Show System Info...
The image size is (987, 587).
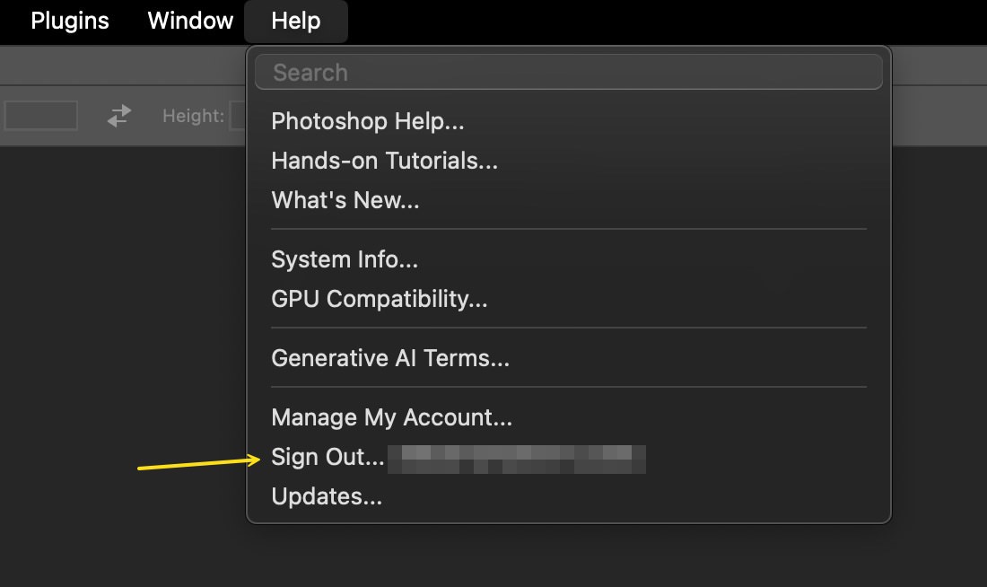pyautogui.click(x=345, y=259)
